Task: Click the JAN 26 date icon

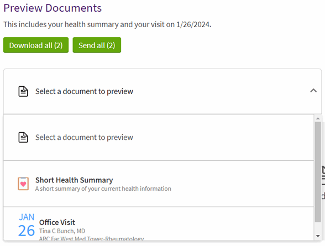Action: (27, 226)
